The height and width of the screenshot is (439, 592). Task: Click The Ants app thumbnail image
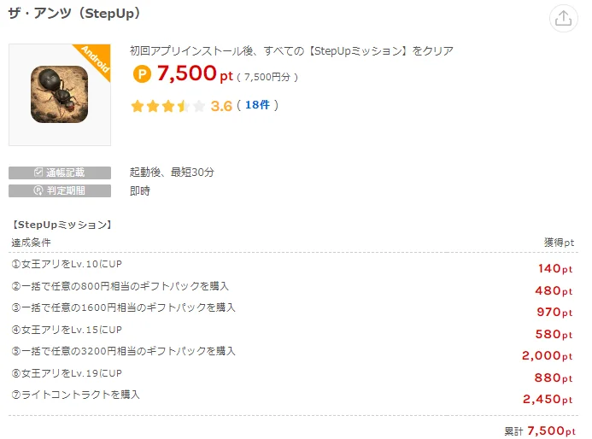[59, 94]
